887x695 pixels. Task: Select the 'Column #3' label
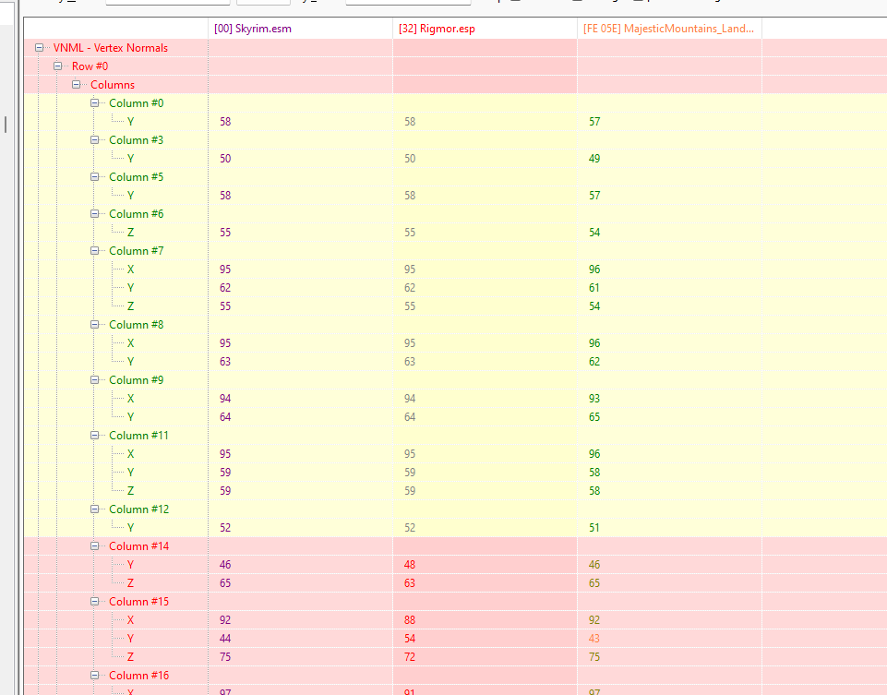click(x=137, y=140)
